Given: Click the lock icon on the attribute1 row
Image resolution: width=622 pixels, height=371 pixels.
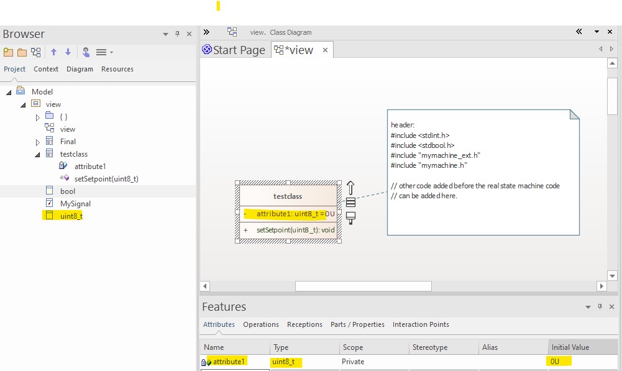Looking at the screenshot, I should (x=203, y=362).
